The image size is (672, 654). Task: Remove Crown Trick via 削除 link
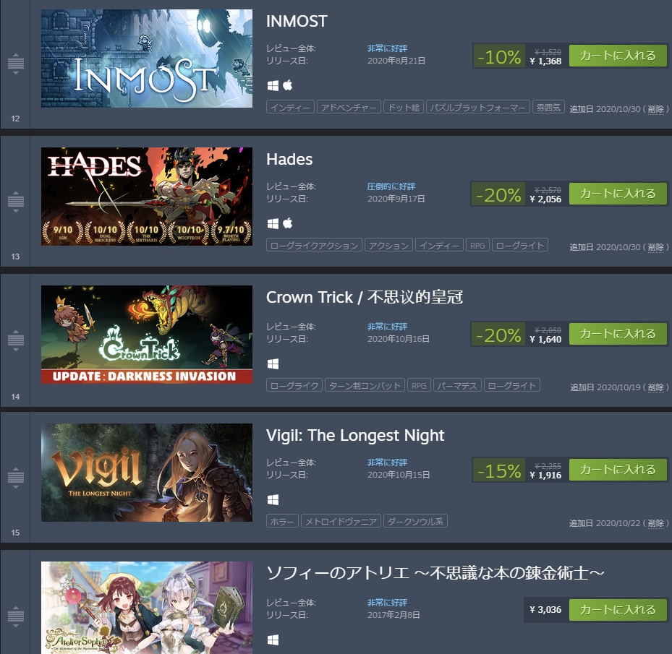point(655,387)
